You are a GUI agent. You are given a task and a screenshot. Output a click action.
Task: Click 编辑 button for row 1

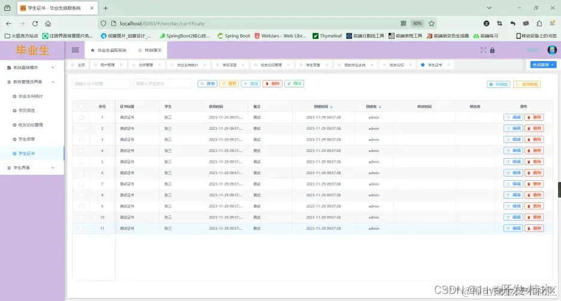[x=513, y=117]
